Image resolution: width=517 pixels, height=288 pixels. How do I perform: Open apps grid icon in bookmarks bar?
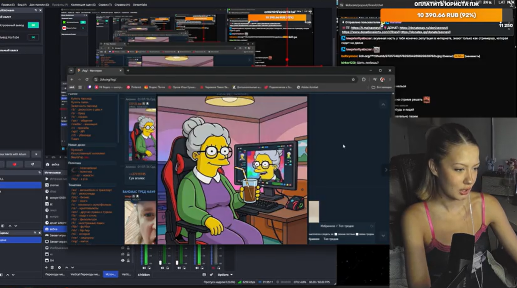80,87
